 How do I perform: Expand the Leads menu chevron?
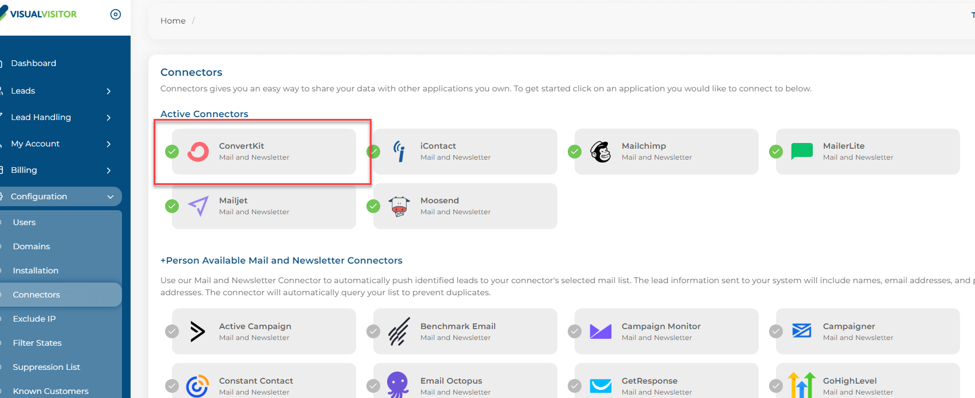tap(109, 91)
